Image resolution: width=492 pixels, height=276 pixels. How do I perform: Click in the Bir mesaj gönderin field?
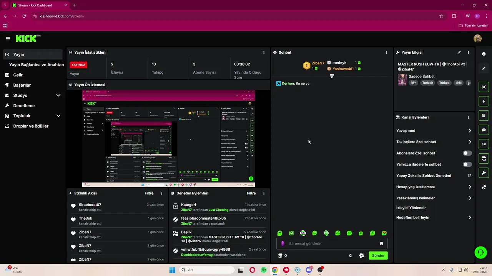[332, 243]
